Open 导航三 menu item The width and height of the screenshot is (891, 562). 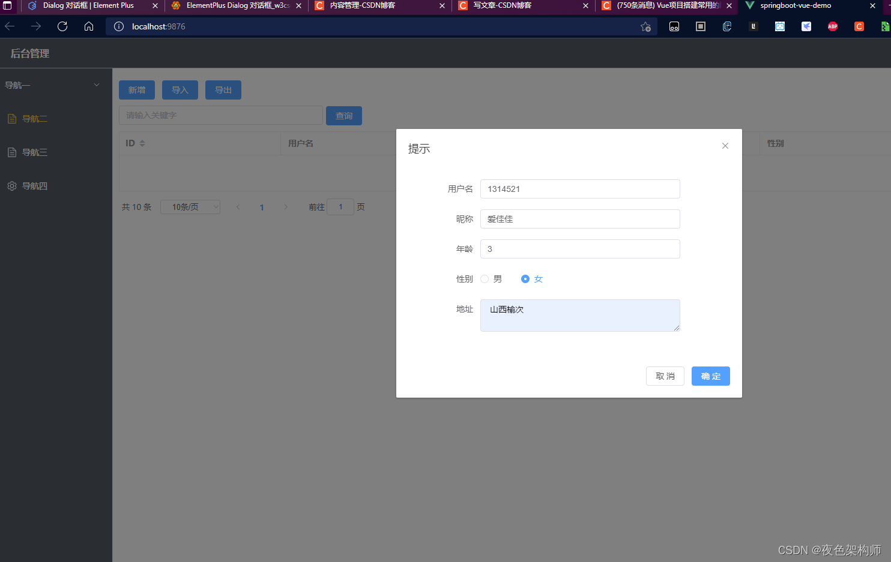pyautogui.click(x=56, y=152)
